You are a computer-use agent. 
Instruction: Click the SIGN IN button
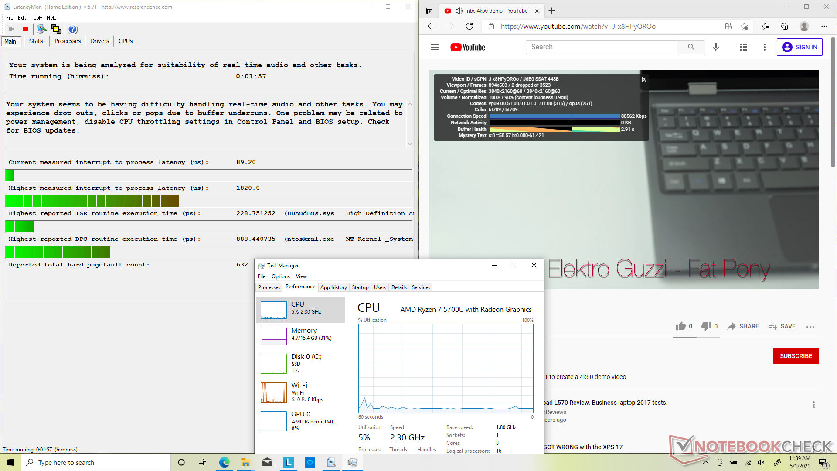pos(799,47)
